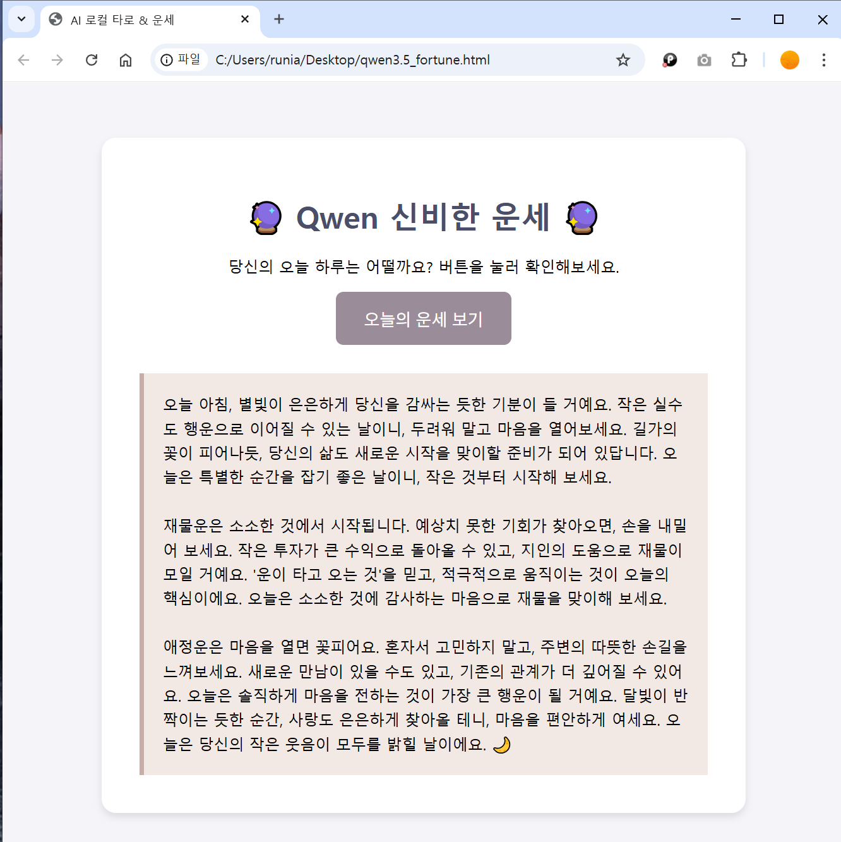View site info via 파일 badge
This screenshot has width=841, height=842.
[181, 59]
